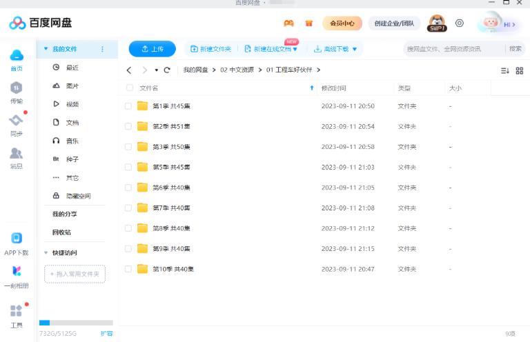Click the storage usage progress bar

click(76, 323)
